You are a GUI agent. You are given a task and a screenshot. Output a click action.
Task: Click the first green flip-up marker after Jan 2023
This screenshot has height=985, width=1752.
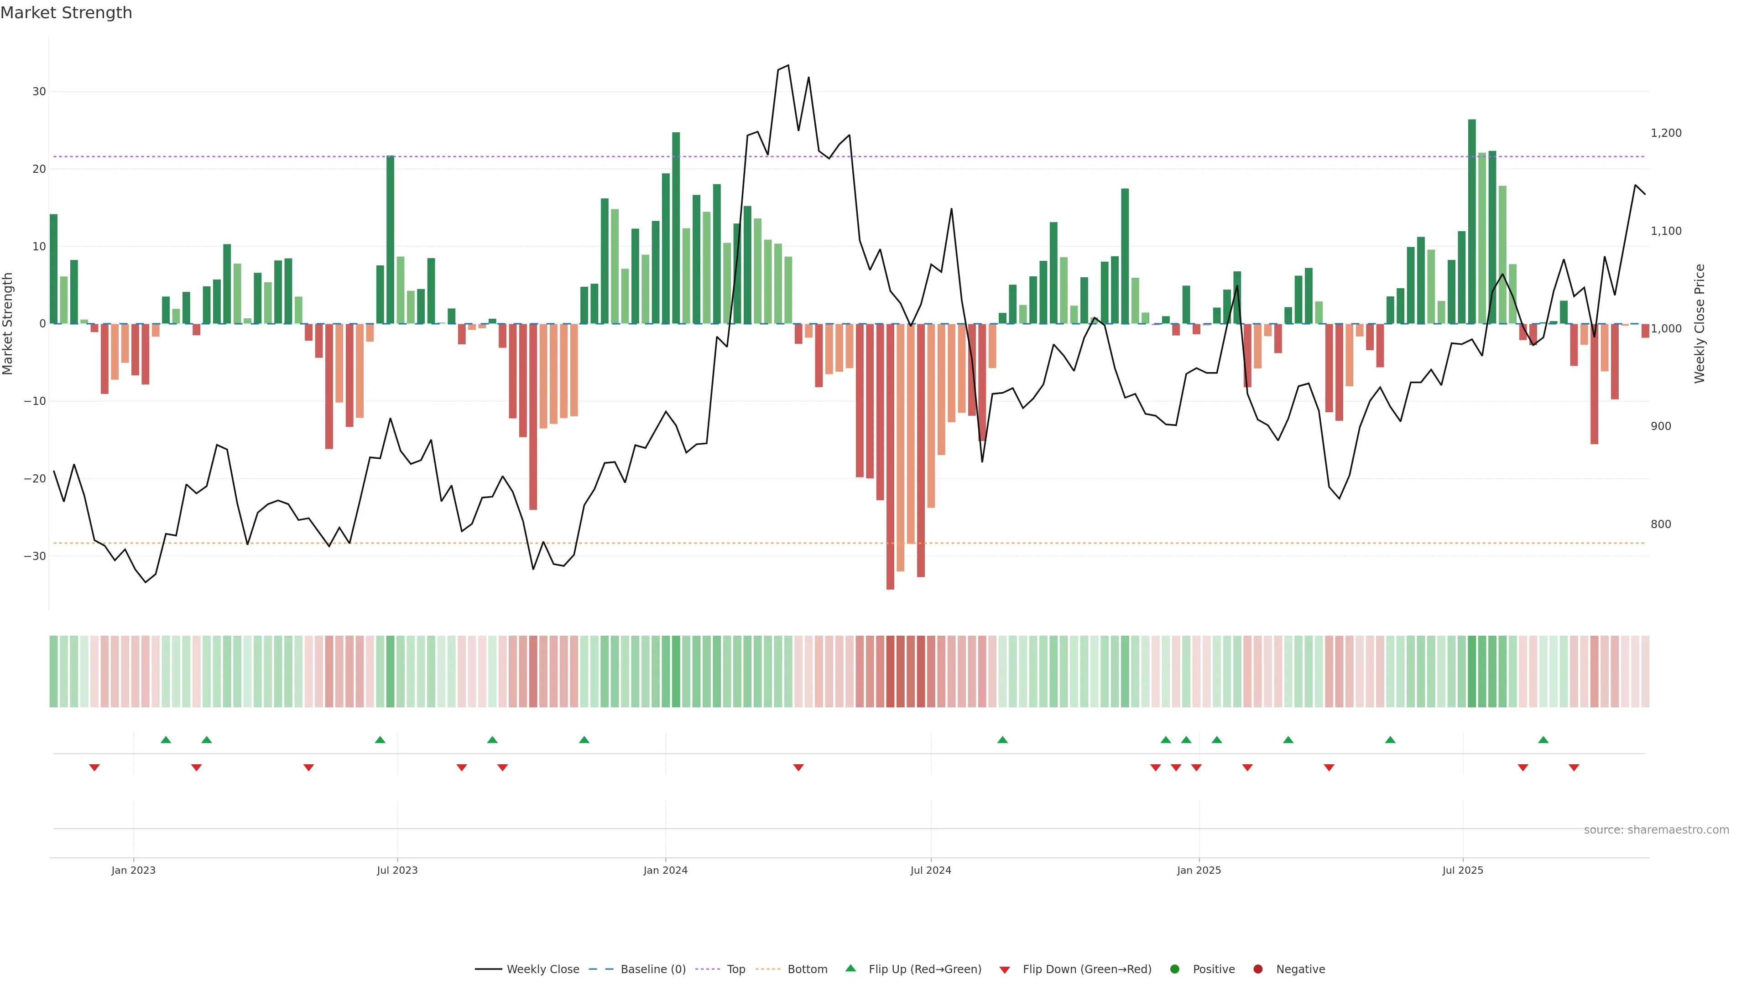tap(166, 740)
